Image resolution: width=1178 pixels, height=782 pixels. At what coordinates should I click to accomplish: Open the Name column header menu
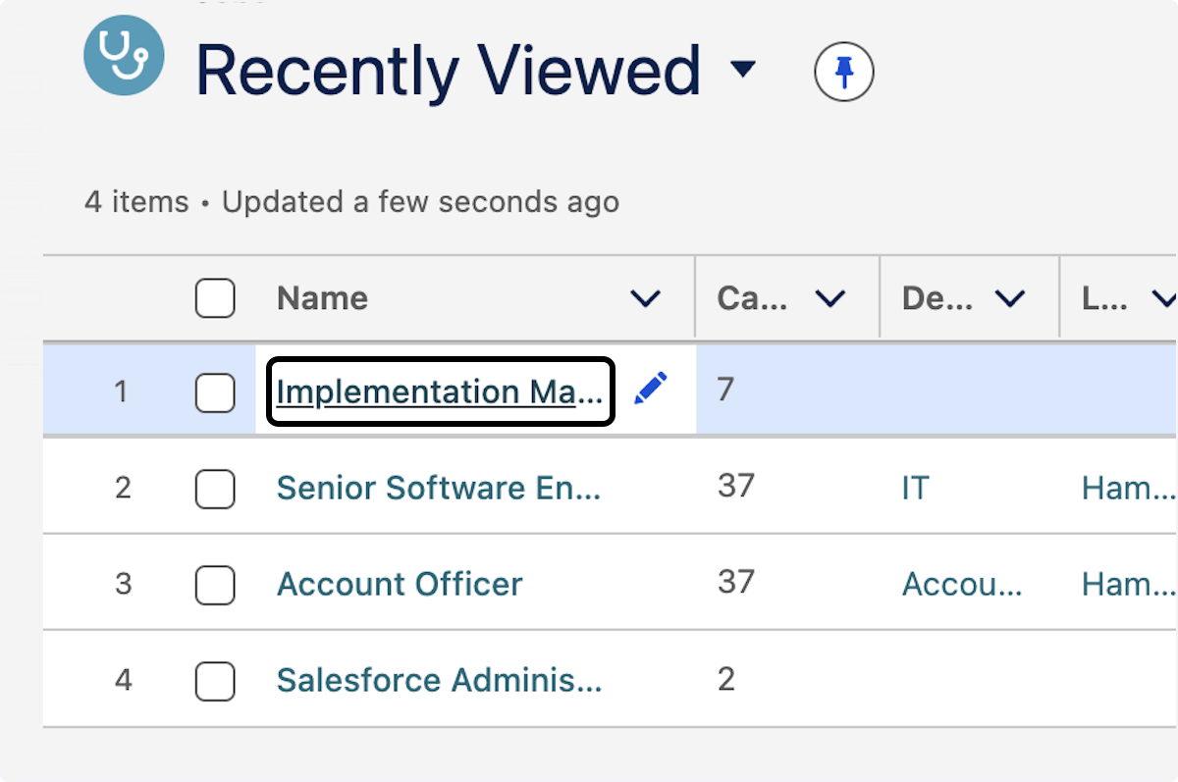[x=646, y=298]
